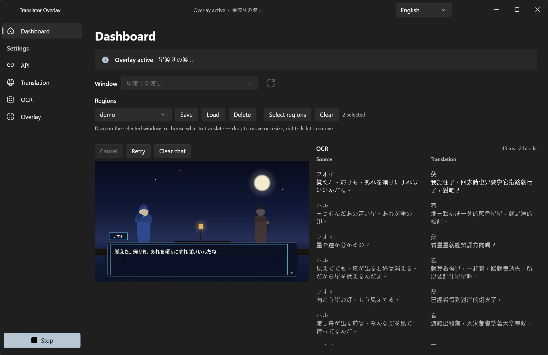The image size is (548, 355).
Task: Click the Overlay grid icon
Action: coord(11,117)
